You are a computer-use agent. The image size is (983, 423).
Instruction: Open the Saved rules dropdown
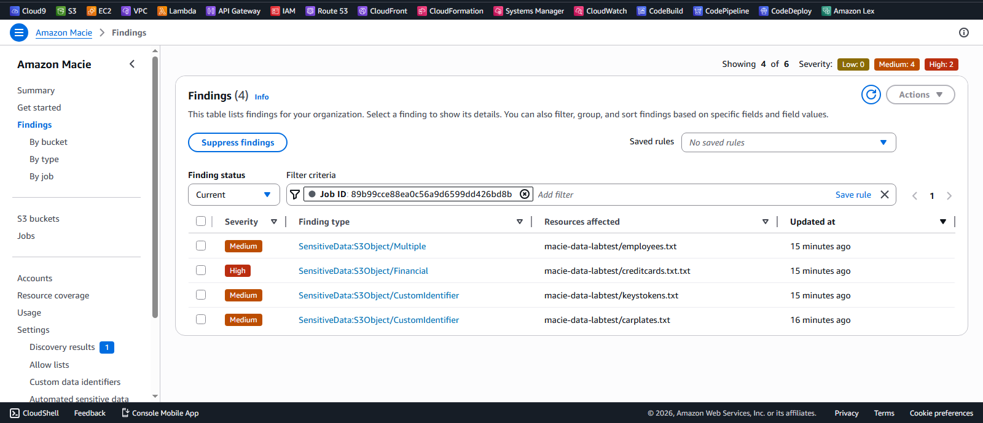point(788,142)
